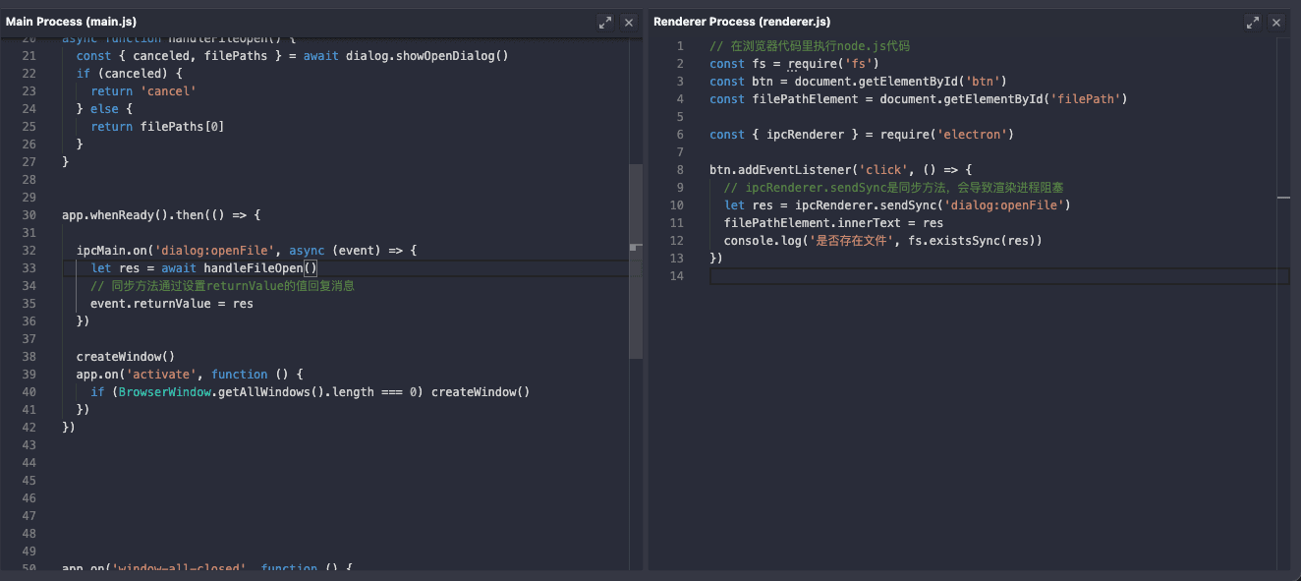Click handleFileOpen() call on line 33
This screenshot has height=581, width=1301.
[260, 268]
